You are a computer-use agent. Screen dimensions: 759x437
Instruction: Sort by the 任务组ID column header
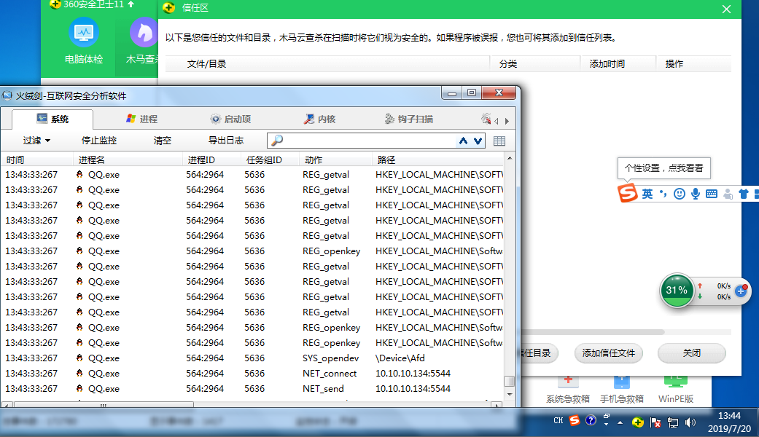coord(270,160)
